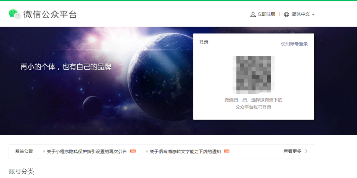This screenshot has width=357, height=178.
Task: Click the login QR code image
Action: (x=254, y=75)
